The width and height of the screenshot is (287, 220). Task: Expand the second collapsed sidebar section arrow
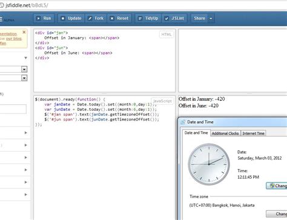25,145
